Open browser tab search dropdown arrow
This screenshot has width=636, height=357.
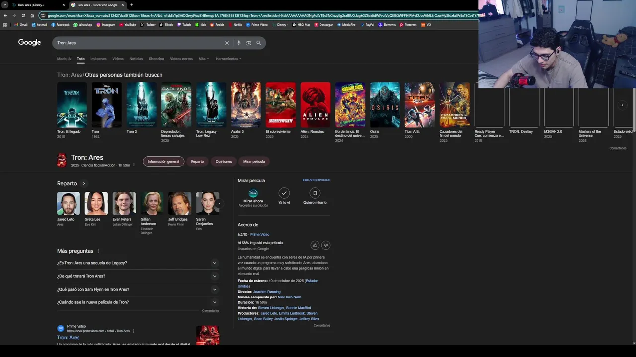click(x=5, y=5)
